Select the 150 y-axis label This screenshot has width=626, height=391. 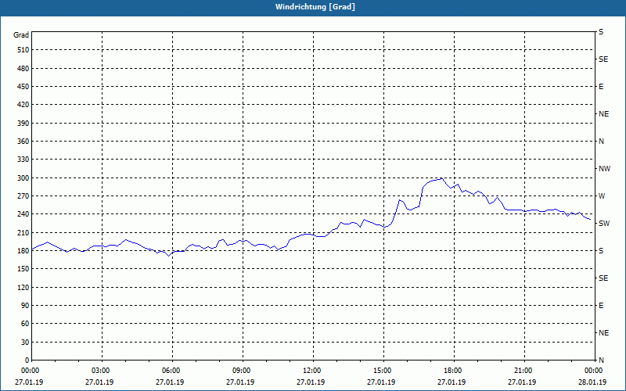23,269
